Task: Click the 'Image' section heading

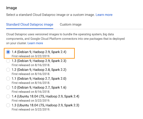Action: (12, 8)
